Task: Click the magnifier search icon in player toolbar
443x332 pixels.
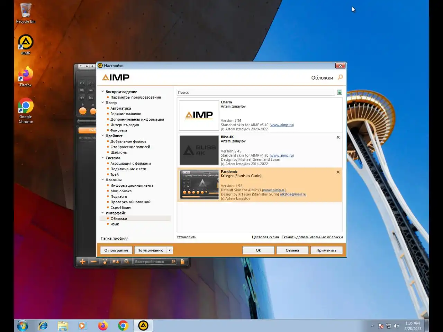Action: point(127,261)
